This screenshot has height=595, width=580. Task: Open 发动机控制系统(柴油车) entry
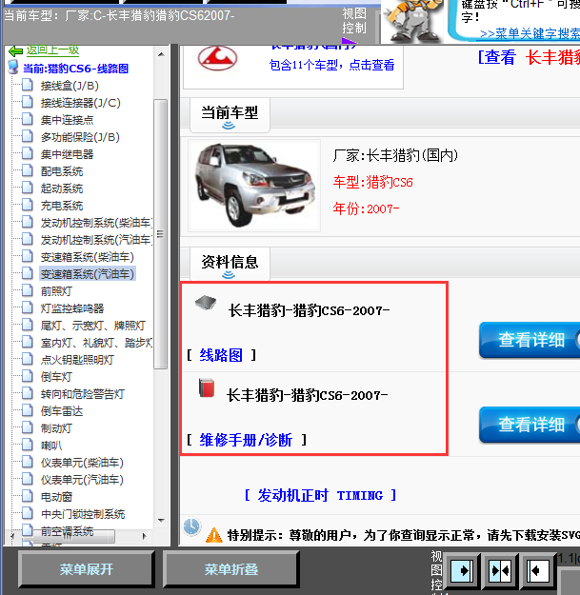coord(96,223)
